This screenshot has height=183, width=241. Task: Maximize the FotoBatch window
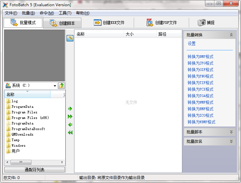[219, 3]
